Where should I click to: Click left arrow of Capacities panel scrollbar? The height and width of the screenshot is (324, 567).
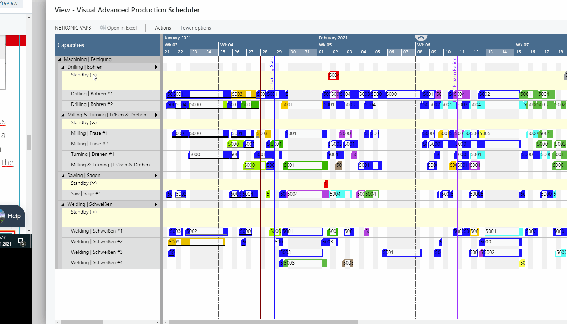pyautogui.click(x=57, y=322)
